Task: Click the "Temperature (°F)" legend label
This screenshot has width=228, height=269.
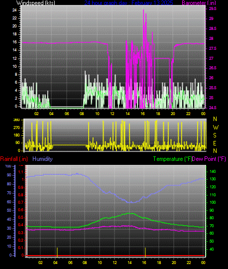Action: (172, 159)
